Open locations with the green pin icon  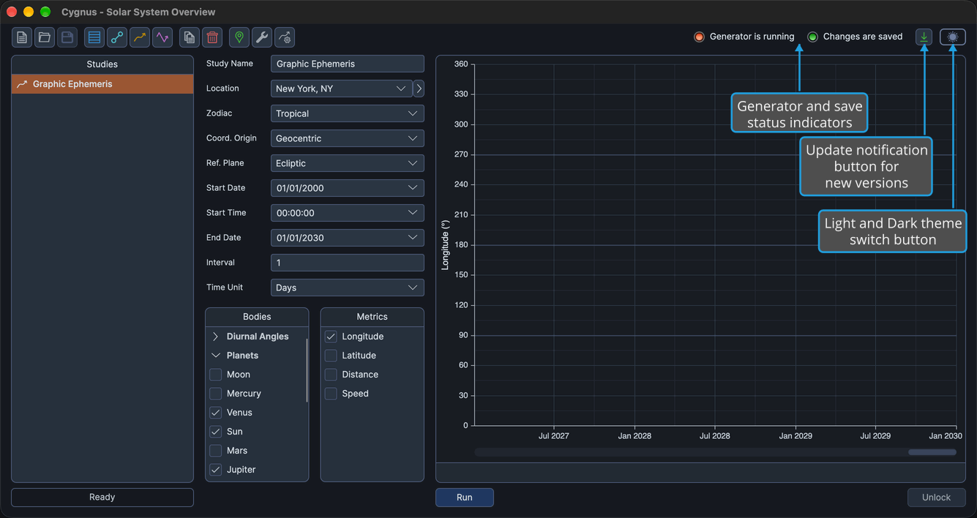click(x=239, y=37)
